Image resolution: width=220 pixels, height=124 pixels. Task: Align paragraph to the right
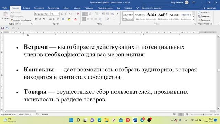point(92,19)
